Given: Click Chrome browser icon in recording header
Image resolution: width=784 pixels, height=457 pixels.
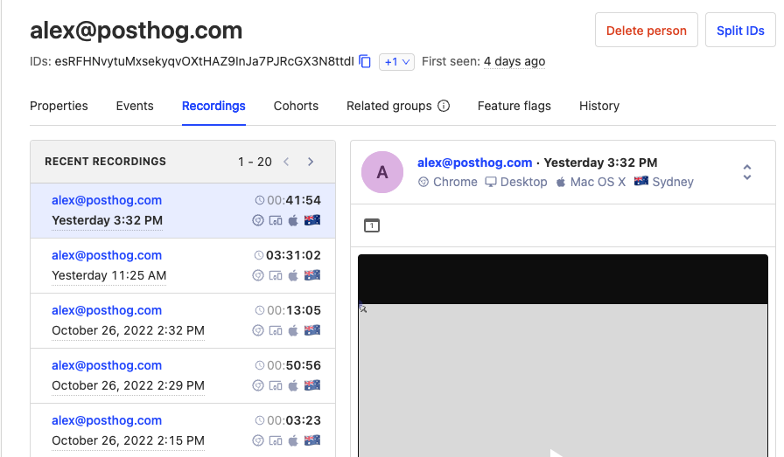Looking at the screenshot, I should [x=423, y=182].
